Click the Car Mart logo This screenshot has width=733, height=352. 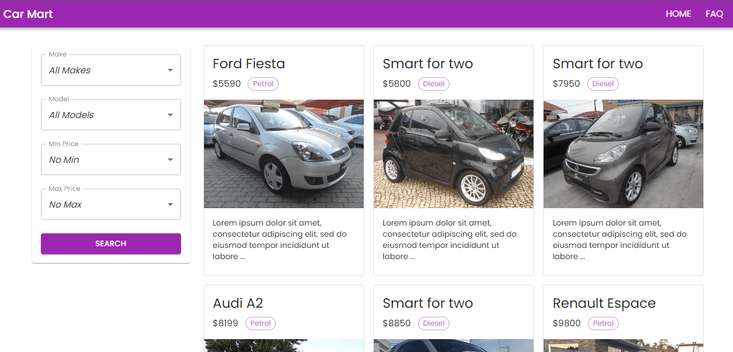coord(28,14)
